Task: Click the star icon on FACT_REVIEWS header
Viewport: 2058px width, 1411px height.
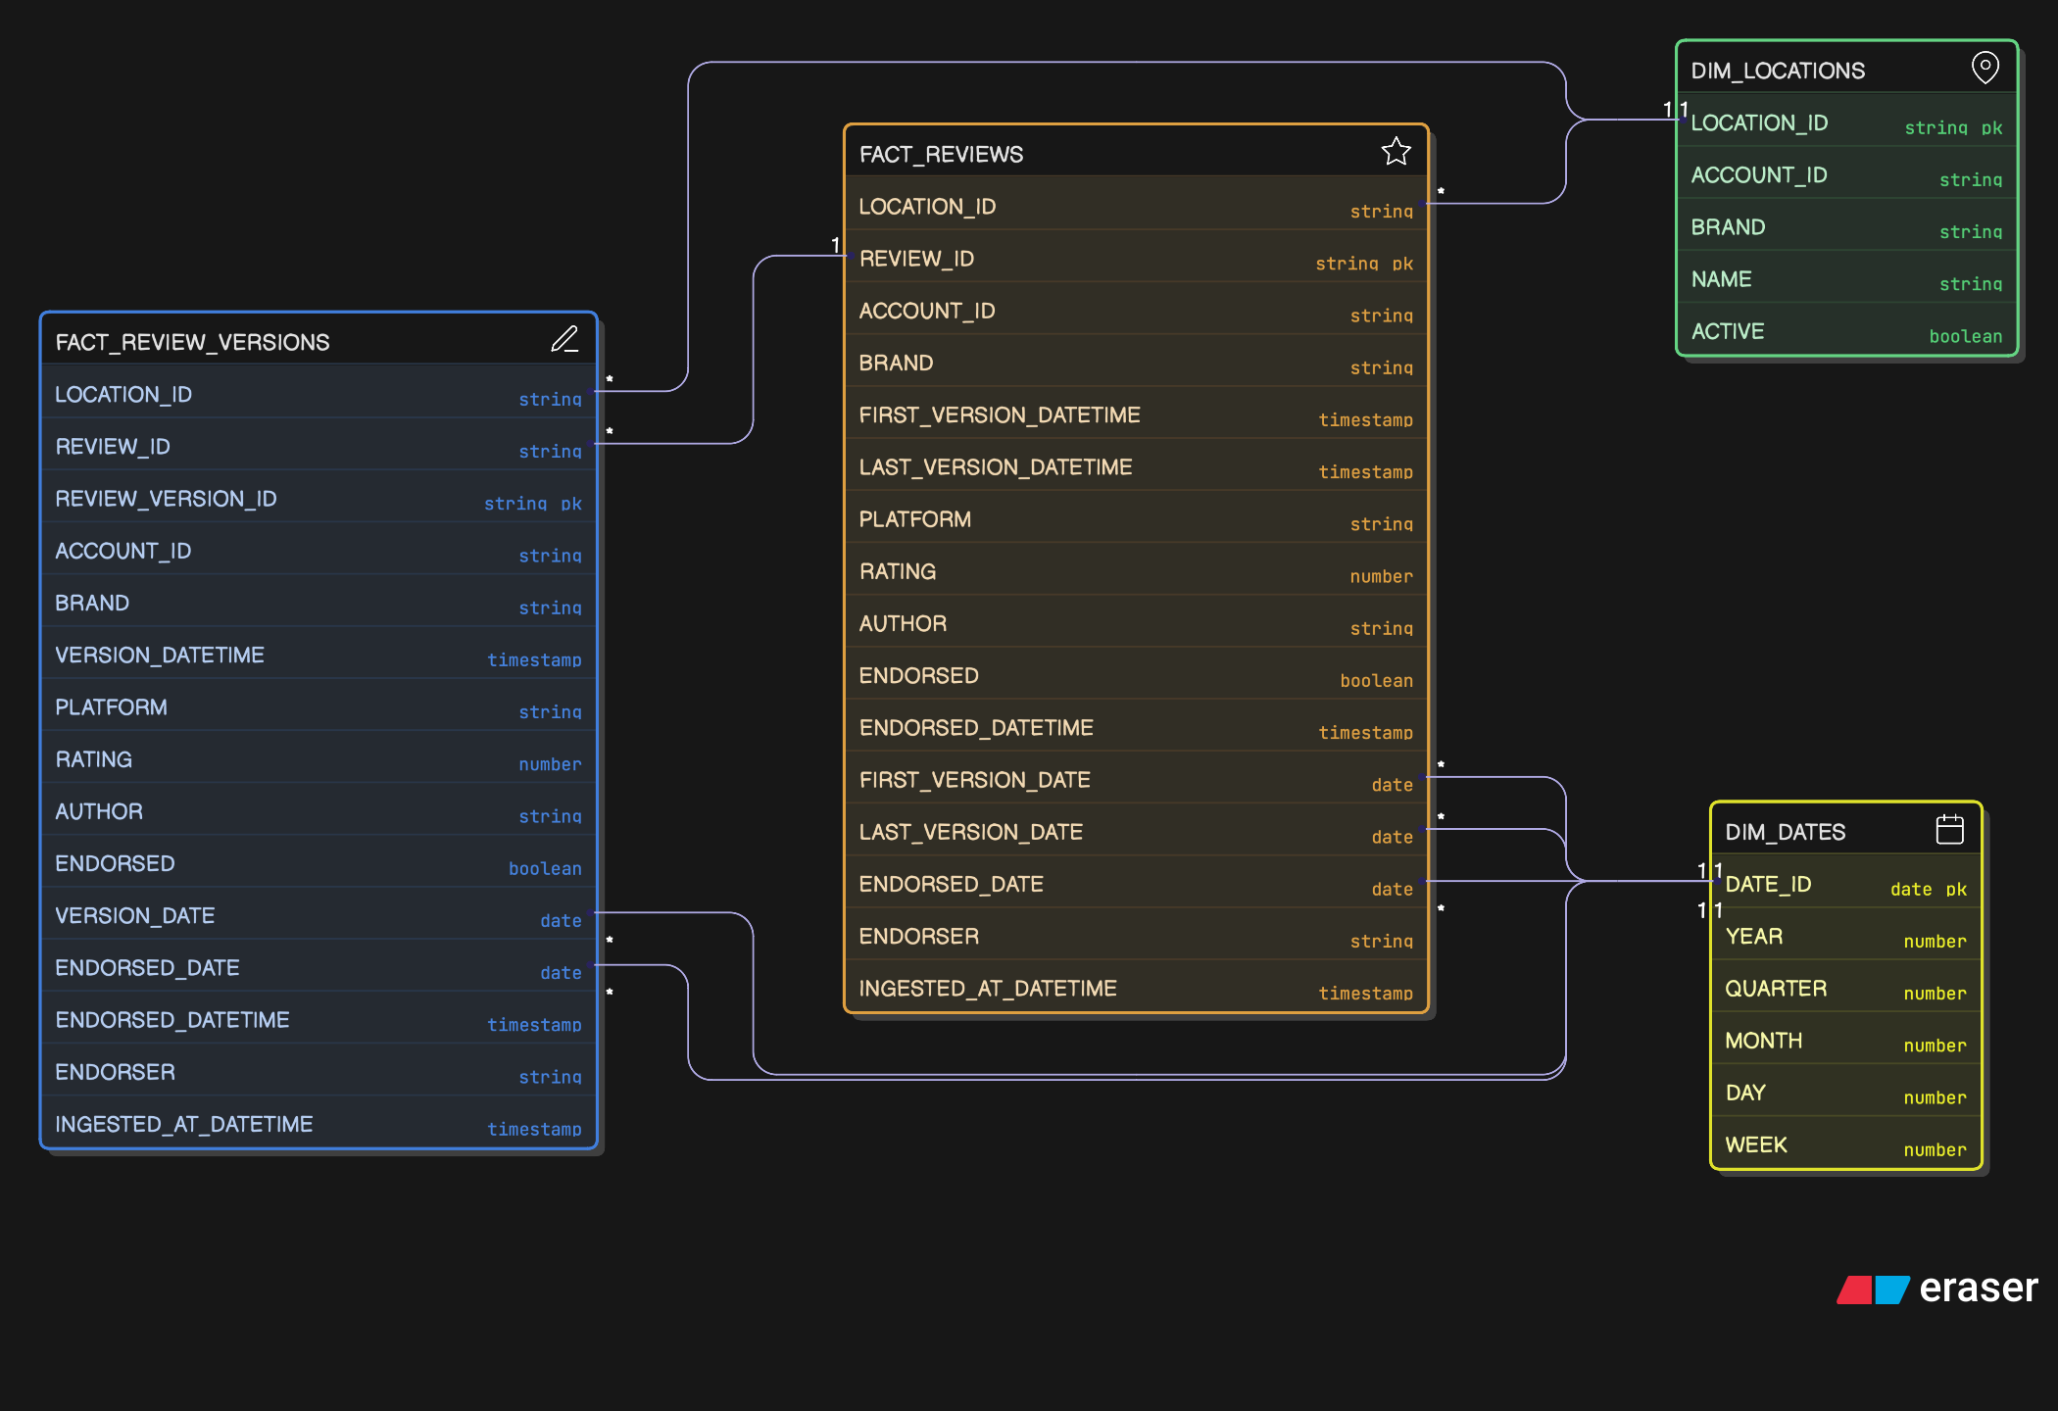Action: 1396,152
